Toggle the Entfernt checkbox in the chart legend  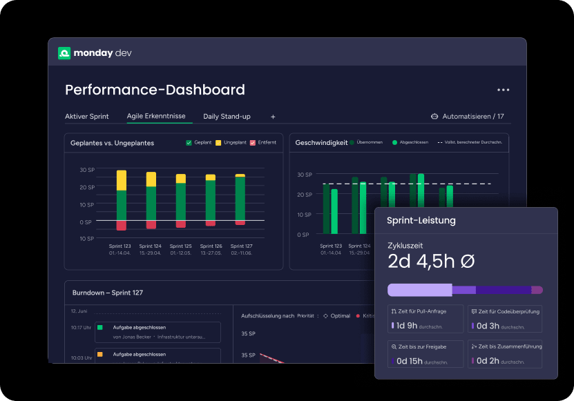(251, 143)
